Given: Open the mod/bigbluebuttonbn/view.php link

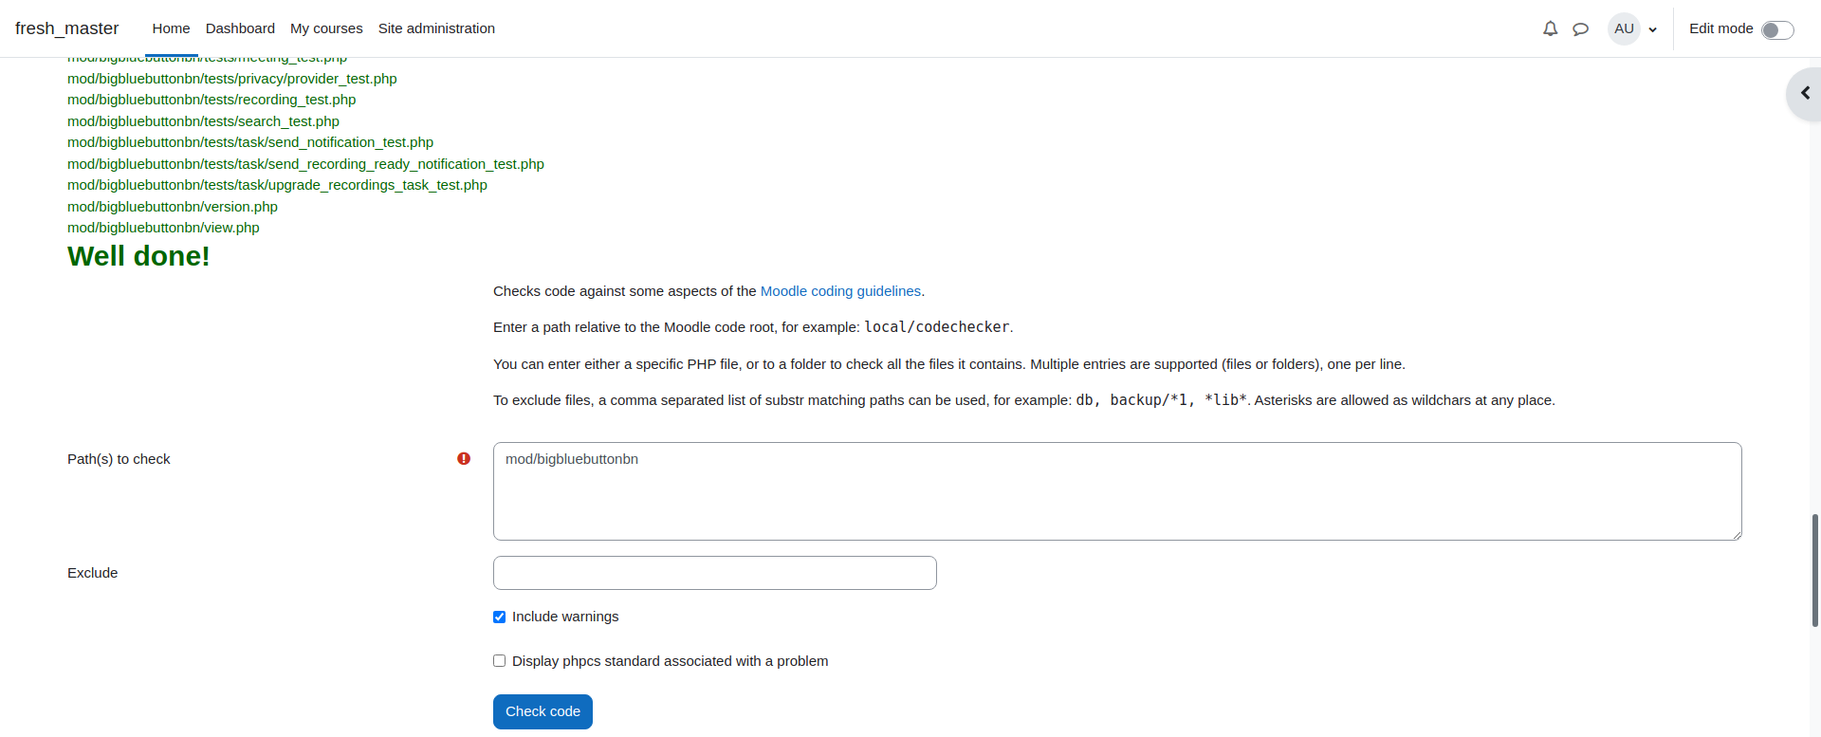Looking at the screenshot, I should (163, 228).
